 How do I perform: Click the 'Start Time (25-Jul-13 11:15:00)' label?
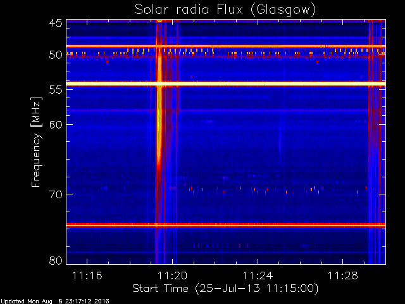coord(225,288)
